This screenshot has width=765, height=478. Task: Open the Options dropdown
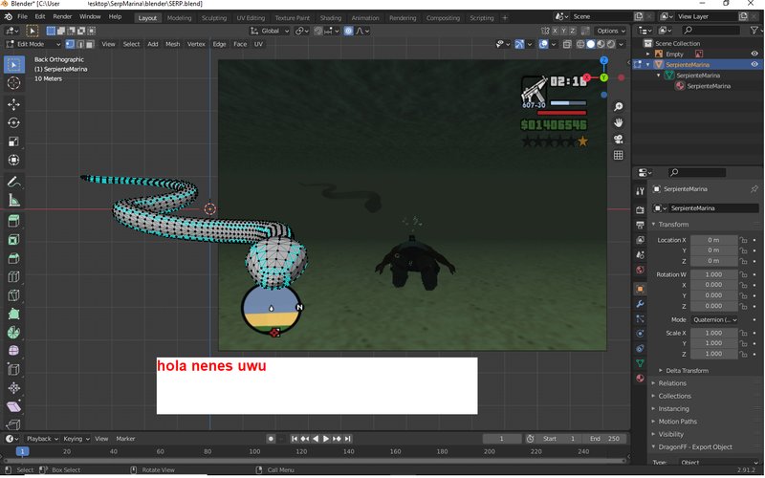tap(611, 31)
